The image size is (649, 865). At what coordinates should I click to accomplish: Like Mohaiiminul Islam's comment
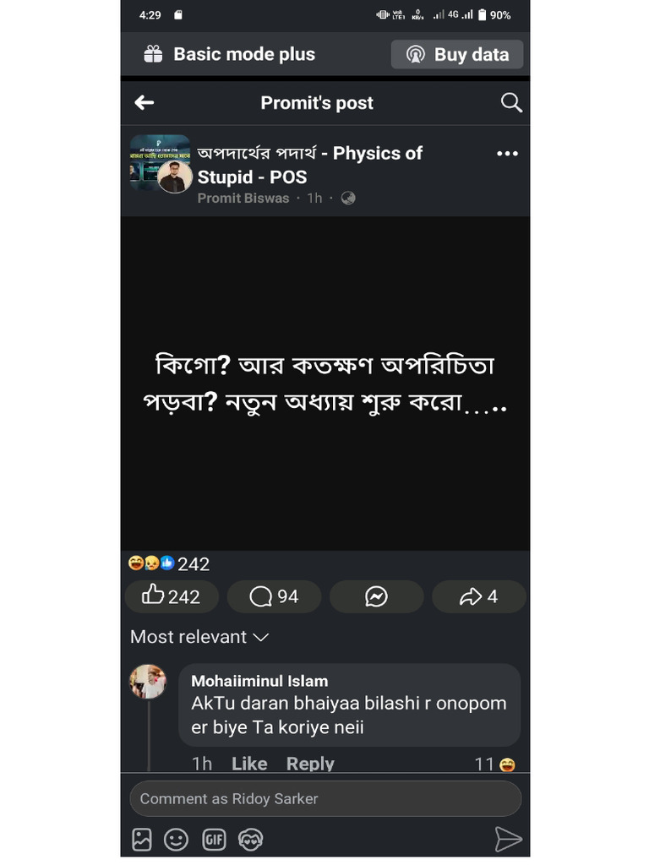coord(249,764)
